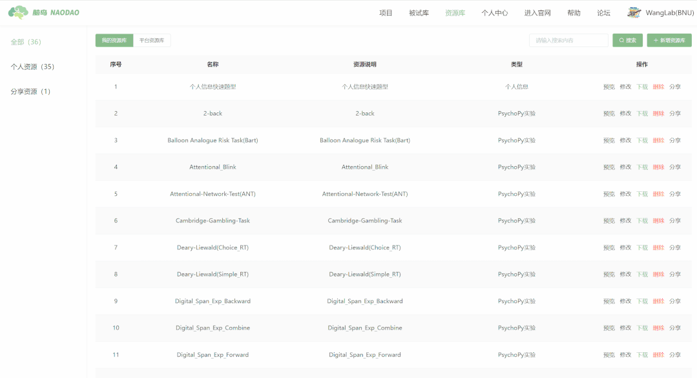Click the Cambridge-Gambling-Task name cell
Screen dimensions: 697x378
click(213, 220)
